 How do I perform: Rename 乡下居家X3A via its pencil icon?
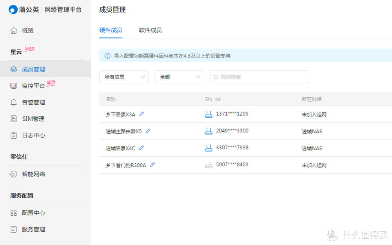pyautogui.click(x=142, y=114)
